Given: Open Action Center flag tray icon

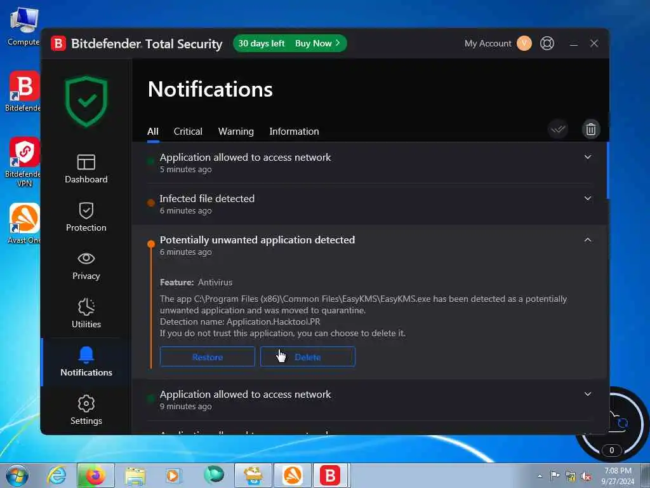Looking at the screenshot, I should coord(555,475).
